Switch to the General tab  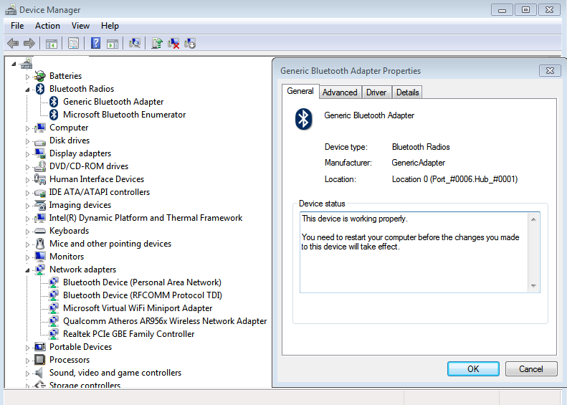pos(300,91)
